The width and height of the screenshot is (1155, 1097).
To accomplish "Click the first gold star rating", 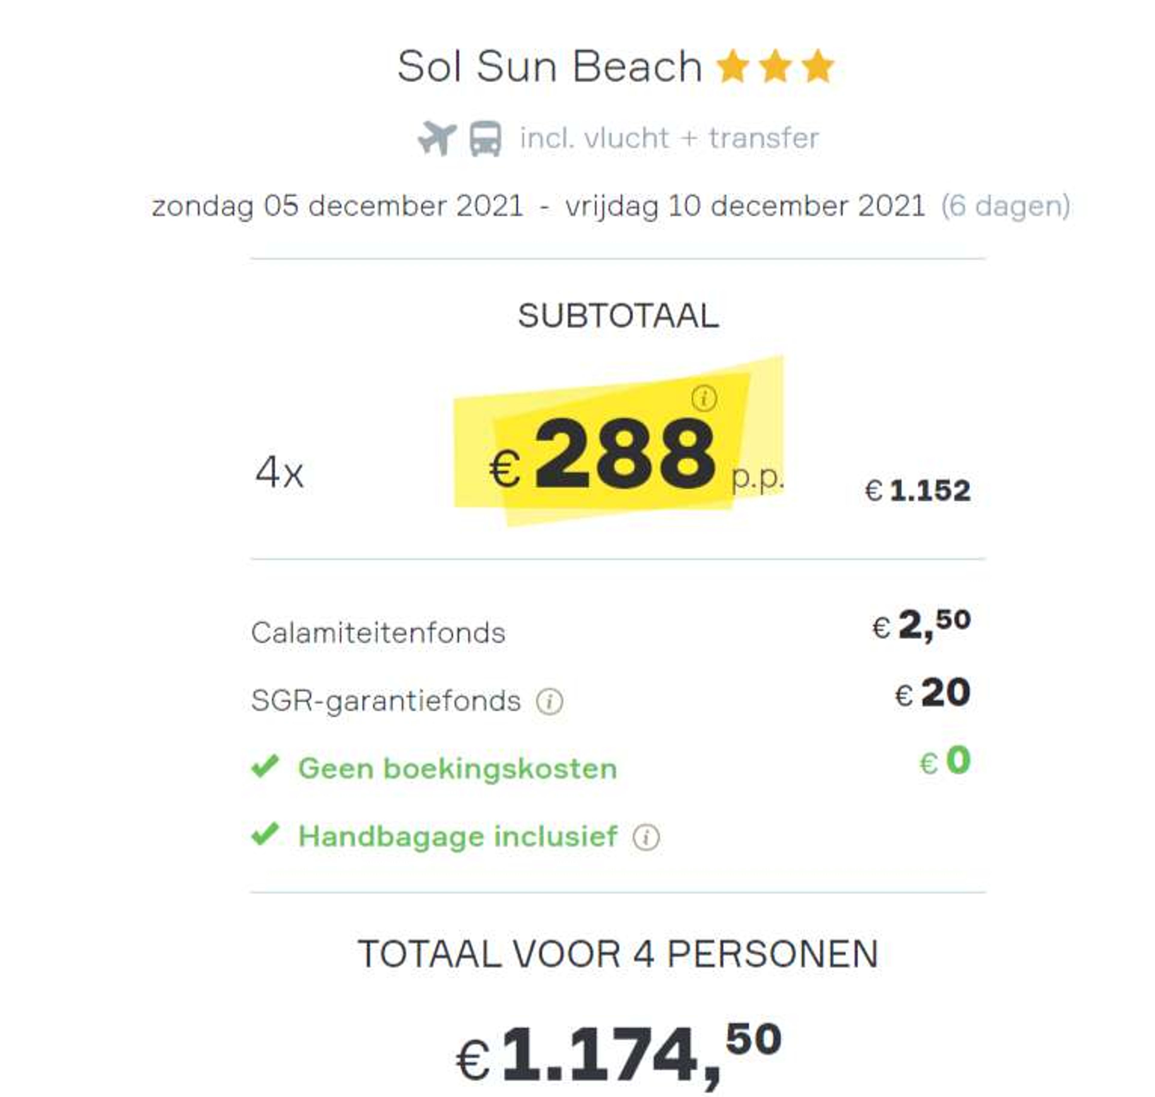I will [x=733, y=66].
